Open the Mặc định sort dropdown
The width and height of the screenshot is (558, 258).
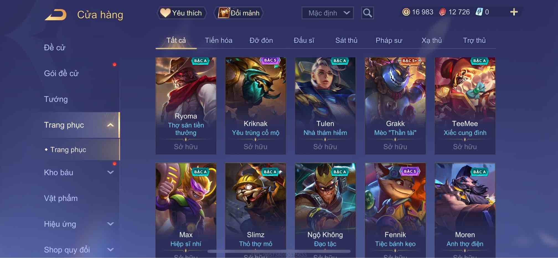(x=327, y=13)
